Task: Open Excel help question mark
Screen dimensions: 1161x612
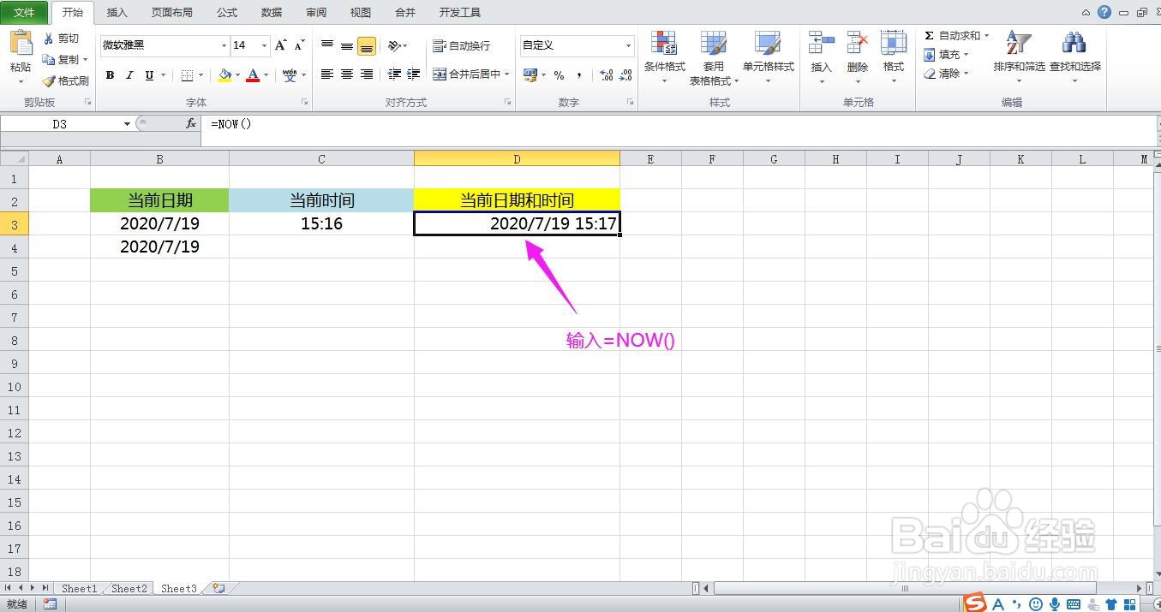Action: coord(1104,12)
